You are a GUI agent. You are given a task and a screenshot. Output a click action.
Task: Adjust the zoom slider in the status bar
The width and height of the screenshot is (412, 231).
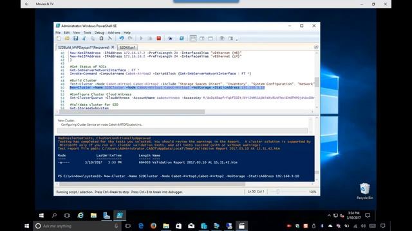tap(277, 192)
